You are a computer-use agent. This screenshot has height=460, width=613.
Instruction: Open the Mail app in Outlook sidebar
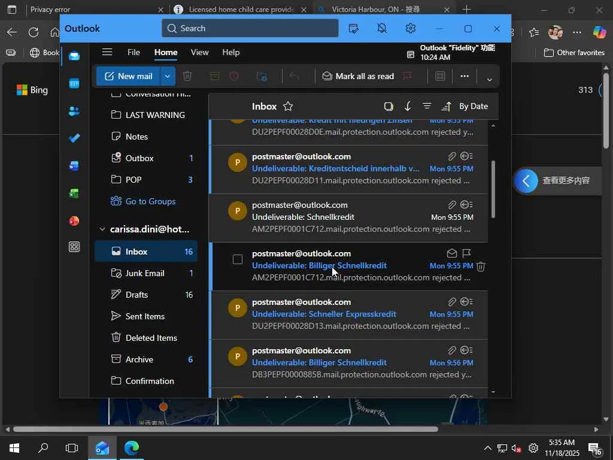(x=74, y=56)
